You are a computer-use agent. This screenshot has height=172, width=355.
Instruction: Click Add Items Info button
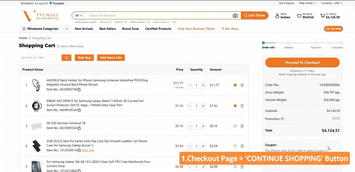(x=111, y=58)
